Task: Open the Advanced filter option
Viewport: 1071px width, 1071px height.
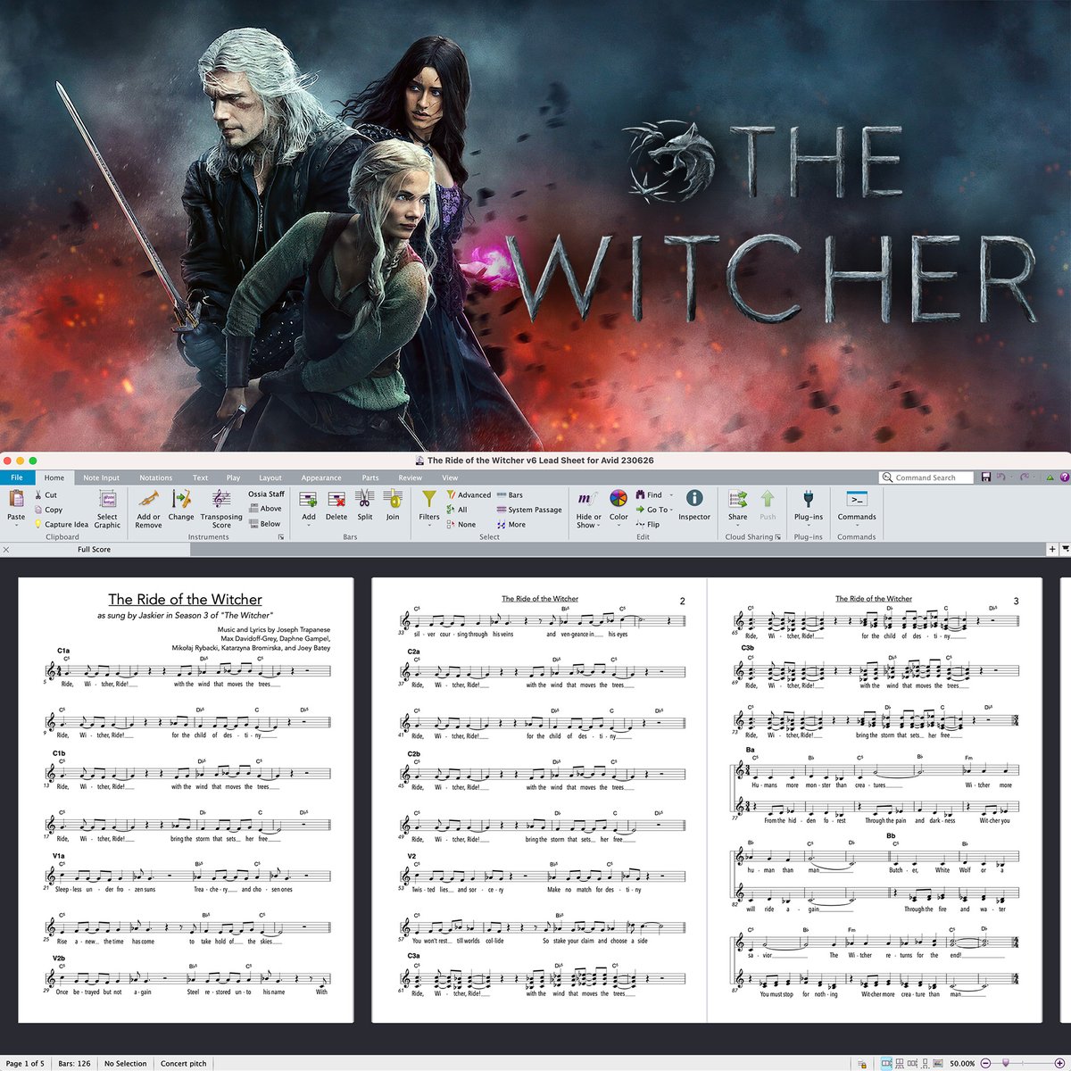Action: 469,494
